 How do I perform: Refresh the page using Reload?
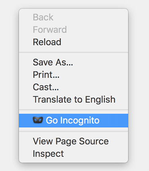74,42
